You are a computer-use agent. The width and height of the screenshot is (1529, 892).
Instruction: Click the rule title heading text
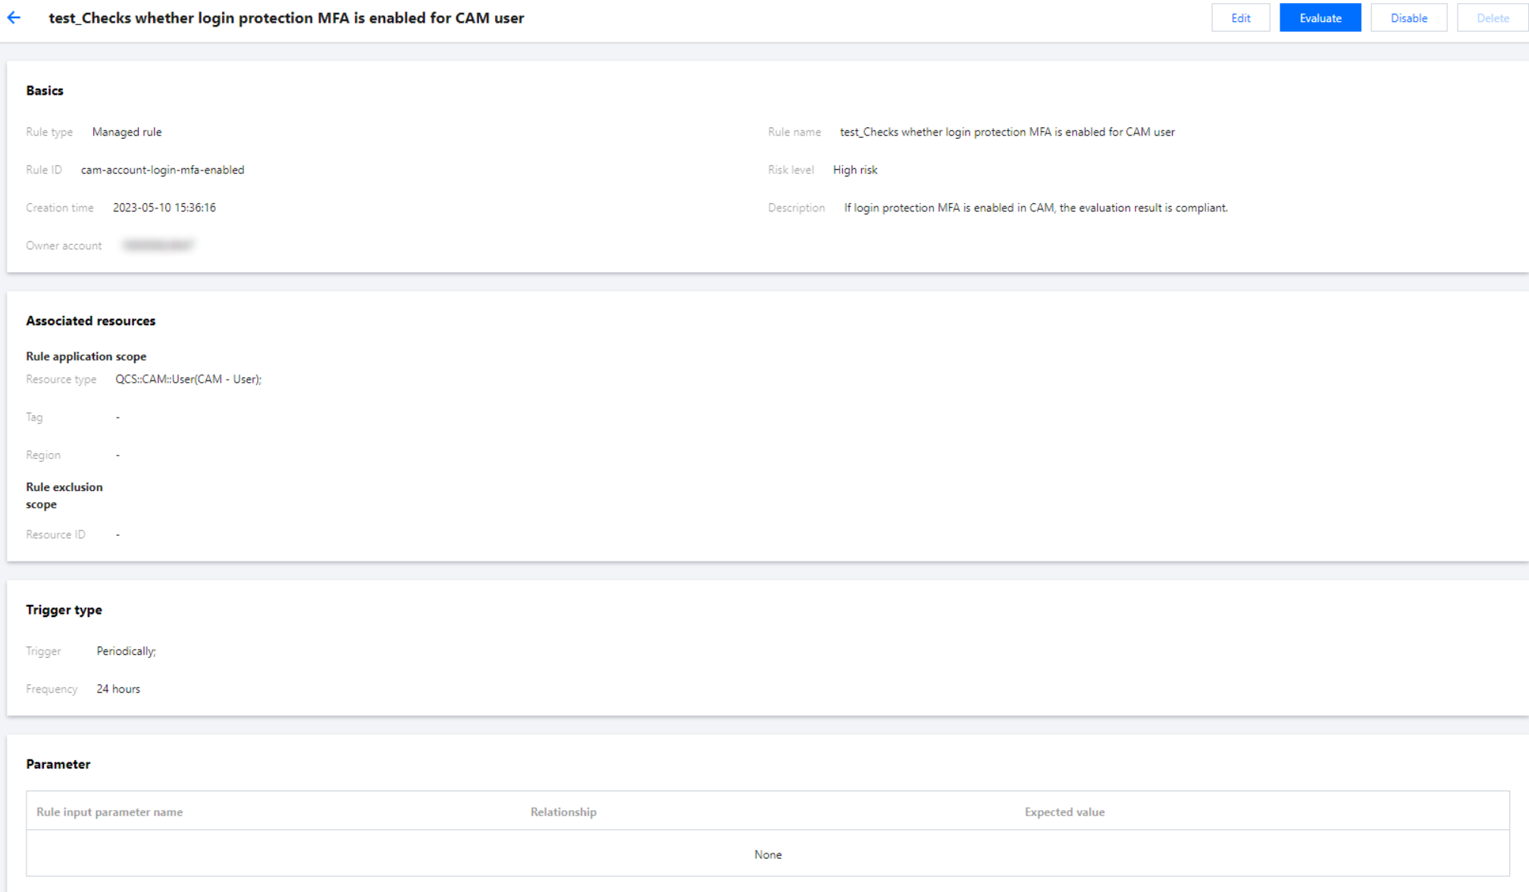coord(286,18)
